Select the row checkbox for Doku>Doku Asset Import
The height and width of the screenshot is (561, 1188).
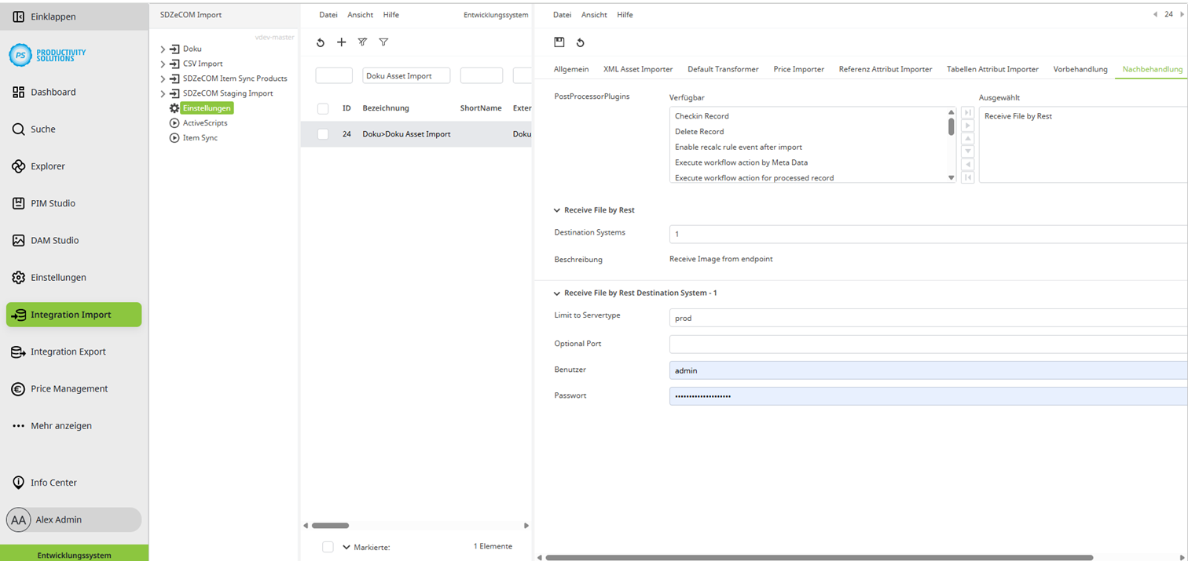pyautogui.click(x=322, y=133)
